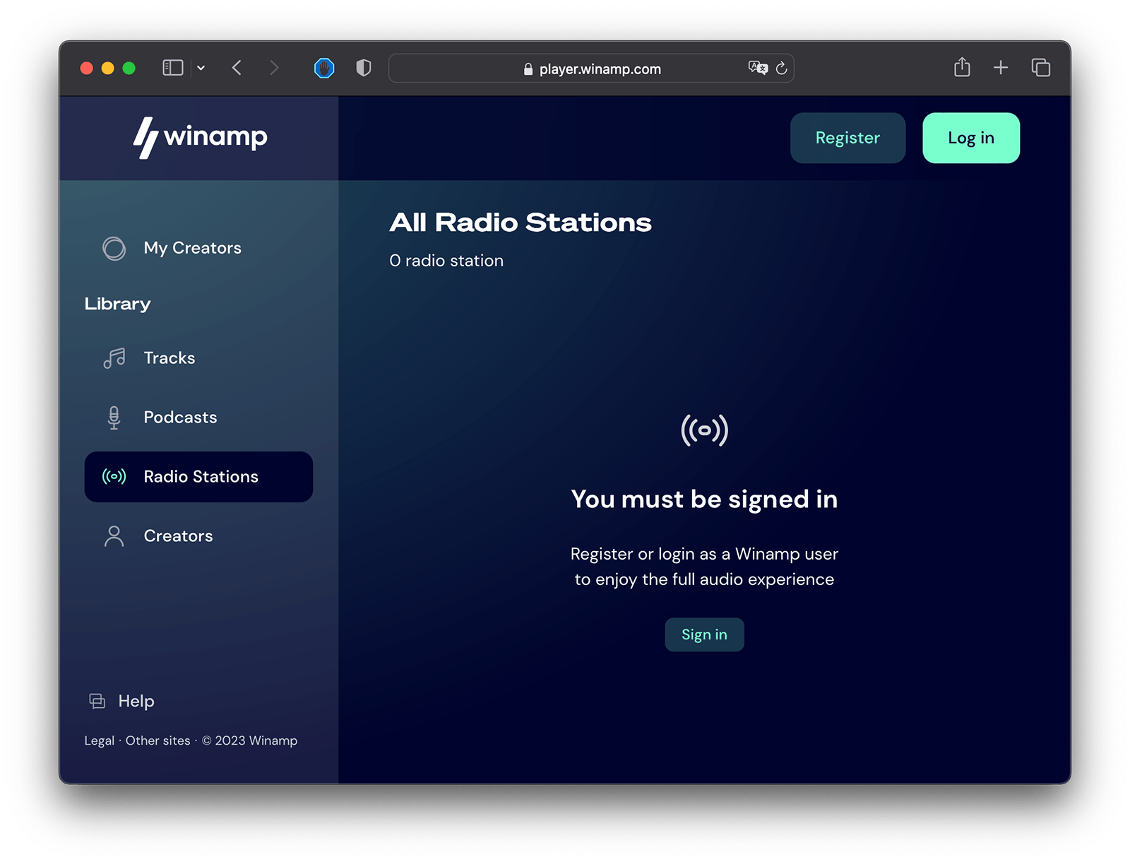Go to Podcasts in the library
1130x862 pixels.
(x=198, y=418)
